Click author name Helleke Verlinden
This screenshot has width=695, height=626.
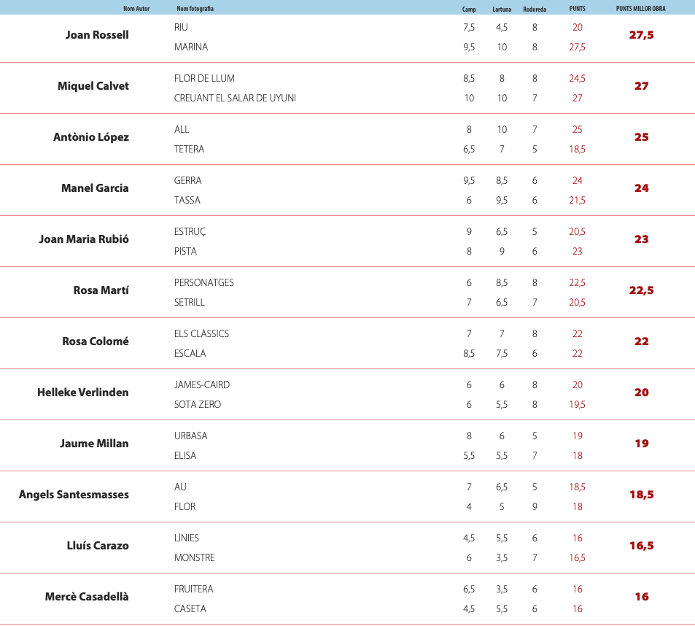[x=83, y=393]
